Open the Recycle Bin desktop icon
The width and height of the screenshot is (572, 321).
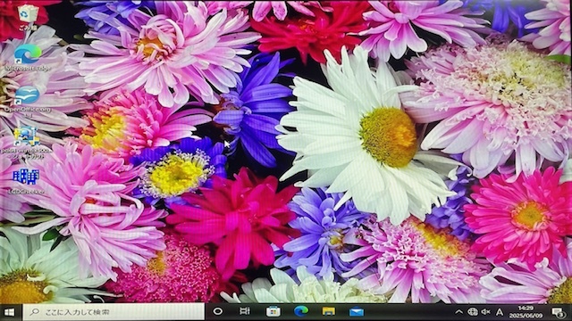28,18
